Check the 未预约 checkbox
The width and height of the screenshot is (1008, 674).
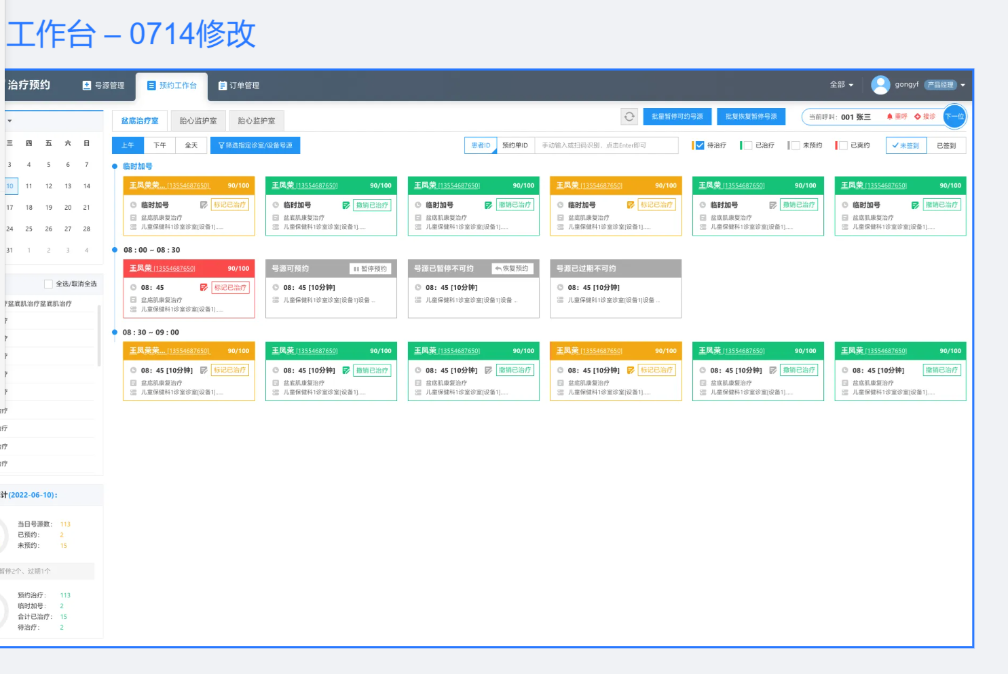click(x=795, y=145)
